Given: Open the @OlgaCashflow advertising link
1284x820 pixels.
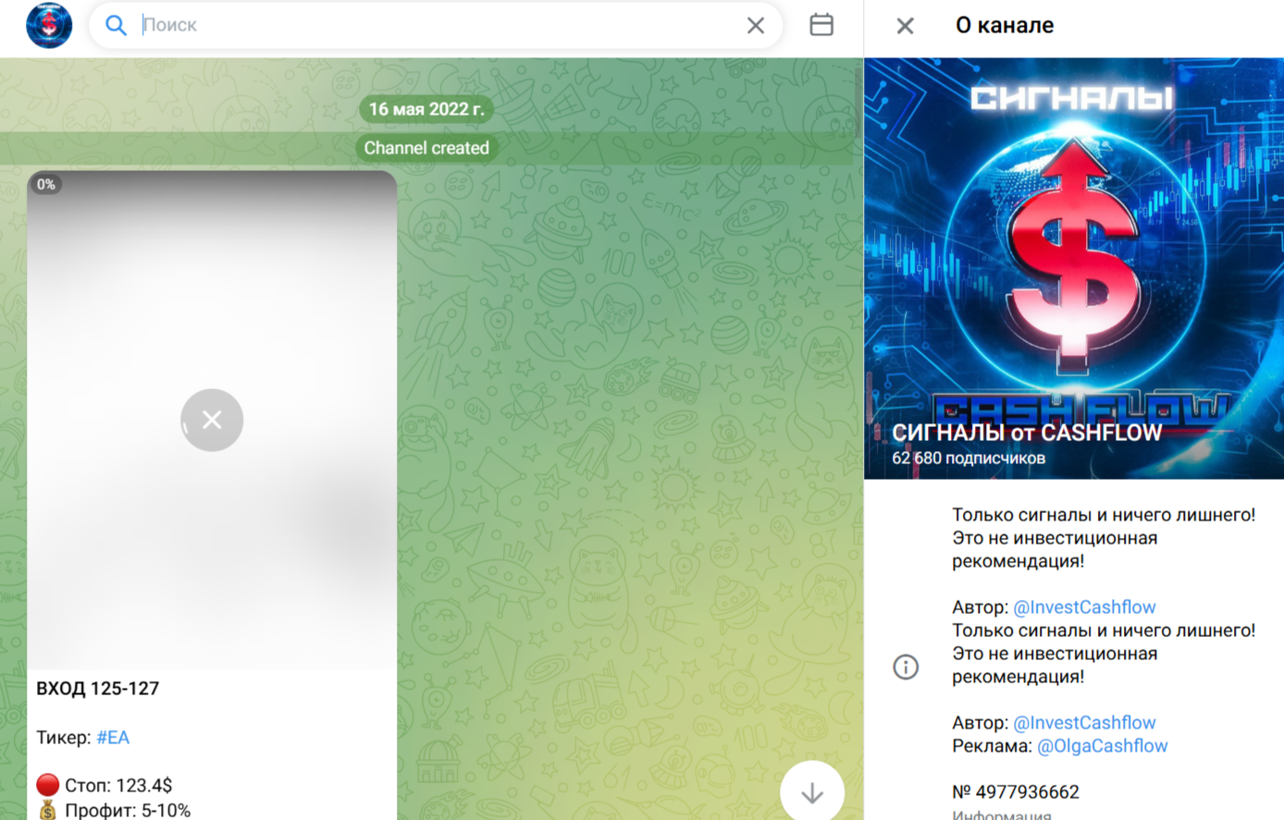Looking at the screenshot, I should click(1102, 746).
